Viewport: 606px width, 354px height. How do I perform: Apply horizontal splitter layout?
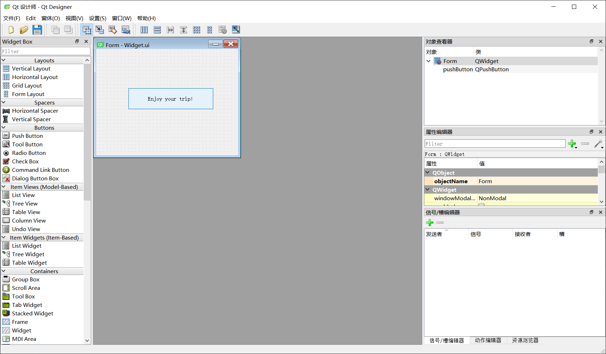(x=170, y=30)
